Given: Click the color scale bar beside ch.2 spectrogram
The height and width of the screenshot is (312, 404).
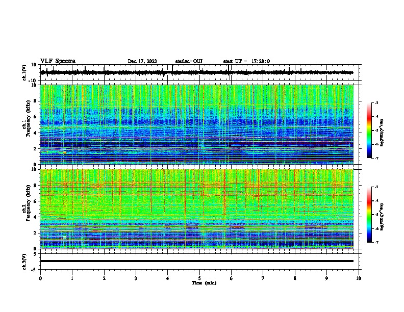Looking at the screenshot, I should tap(369, 215).
